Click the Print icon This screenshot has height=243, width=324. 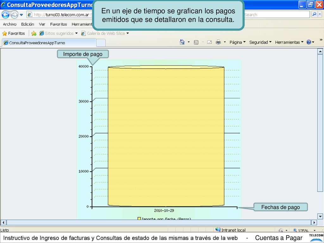(x=218, y=42)
